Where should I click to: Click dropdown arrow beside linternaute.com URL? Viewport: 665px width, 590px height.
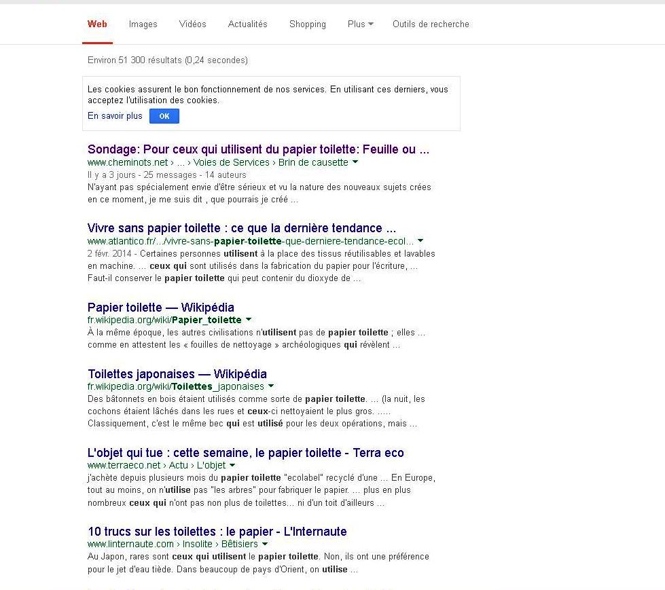tap(264, 545)
